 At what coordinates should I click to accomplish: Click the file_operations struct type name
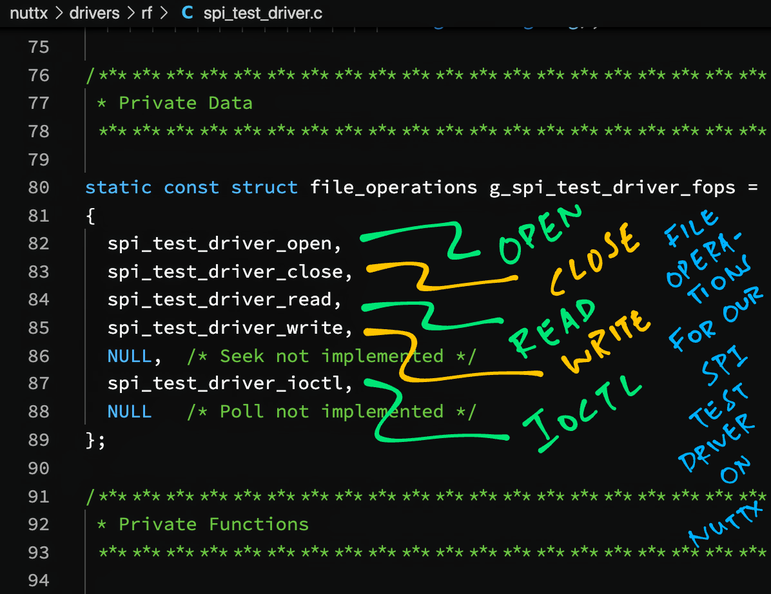coord(393,187)
